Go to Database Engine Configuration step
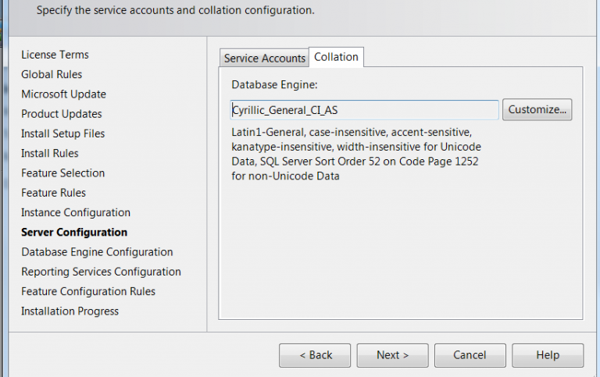Screen dimensions: 600x377 point(97,252)
